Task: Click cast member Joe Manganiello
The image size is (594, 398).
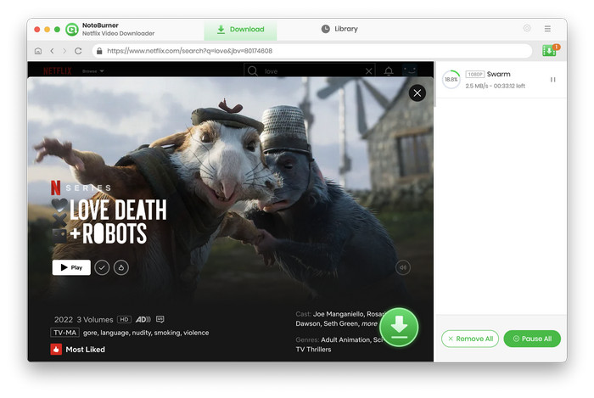Action: [x=339, y=314]
